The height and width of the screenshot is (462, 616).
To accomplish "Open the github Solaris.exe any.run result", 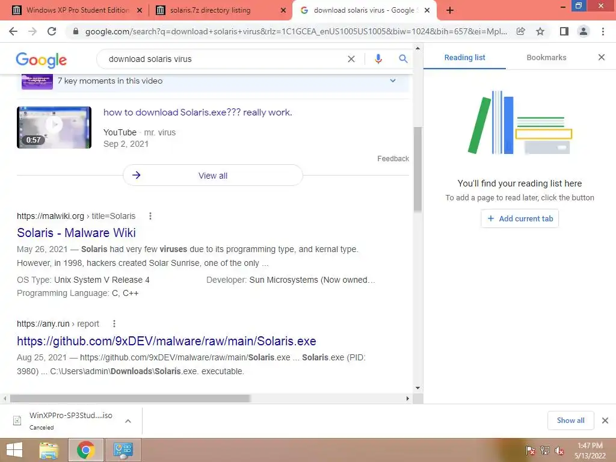I will click(x=167, y=341).
